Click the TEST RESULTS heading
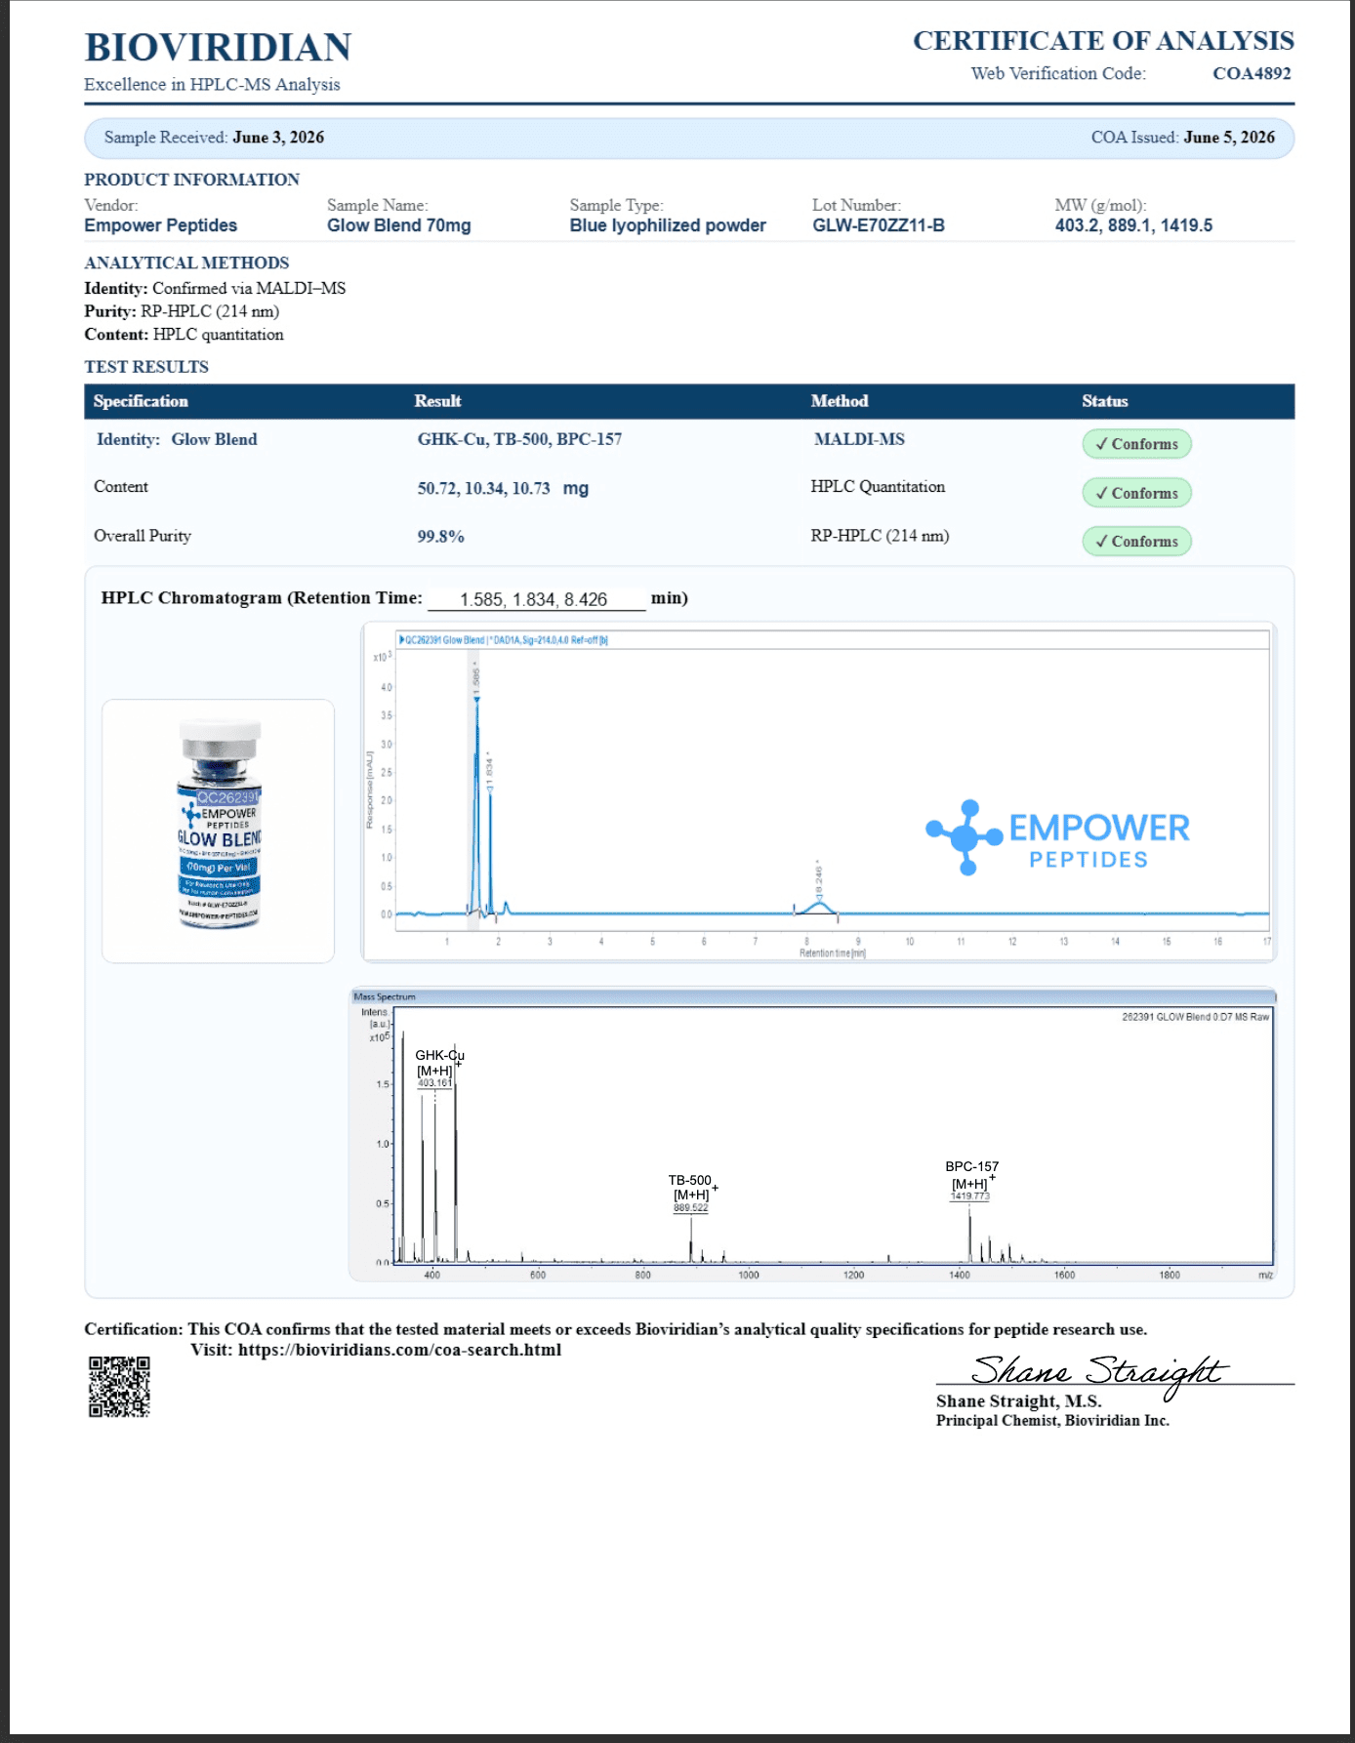 (146, 367)
